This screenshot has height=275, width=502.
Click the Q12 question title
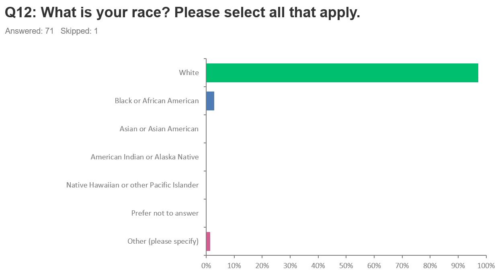pyautogui.click(x=182, y=13)
